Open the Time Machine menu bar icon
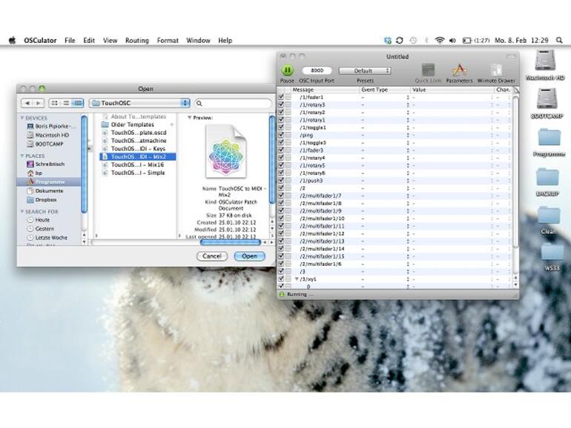The image size is (571, 428). tap(412, 41)
